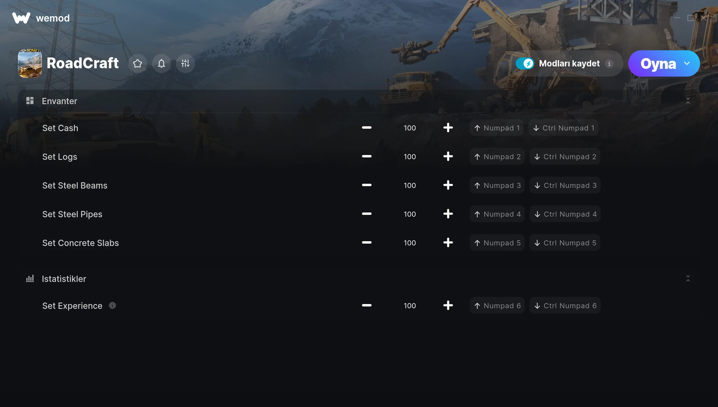Image resolution: width=718 pixels, height=407 pixels.
Task: Decrease the Set Experience value
Action: coord(367,306)
